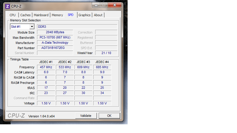Image resolution: width=237 pixels, height=133 pixels.
Task: Minimize the CPU-Z window
Action: pos(96,5)
